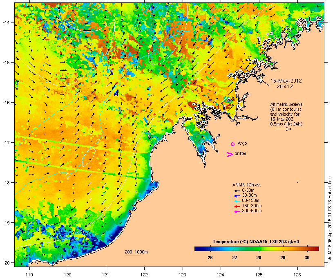Click the cyan 200m isobath legend line
This screenshot has height=278, width=335.
point(132,256)
